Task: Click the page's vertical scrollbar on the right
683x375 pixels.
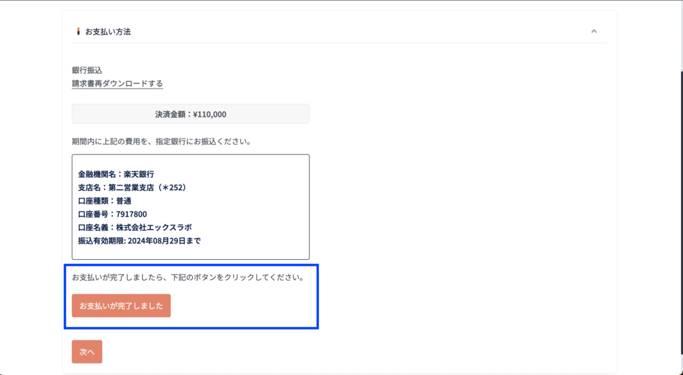Action: click(x=680, y=200)
